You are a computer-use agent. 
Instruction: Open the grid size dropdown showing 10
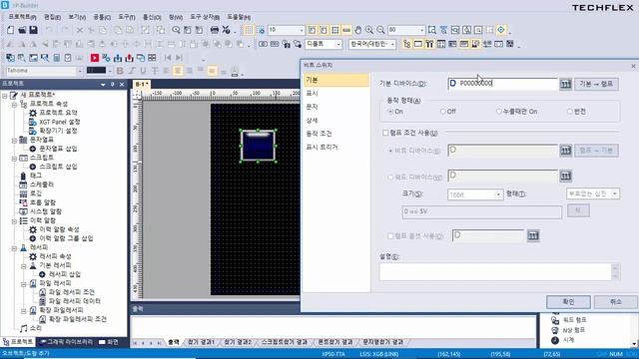pyautogui.click(x=302, y=30)
